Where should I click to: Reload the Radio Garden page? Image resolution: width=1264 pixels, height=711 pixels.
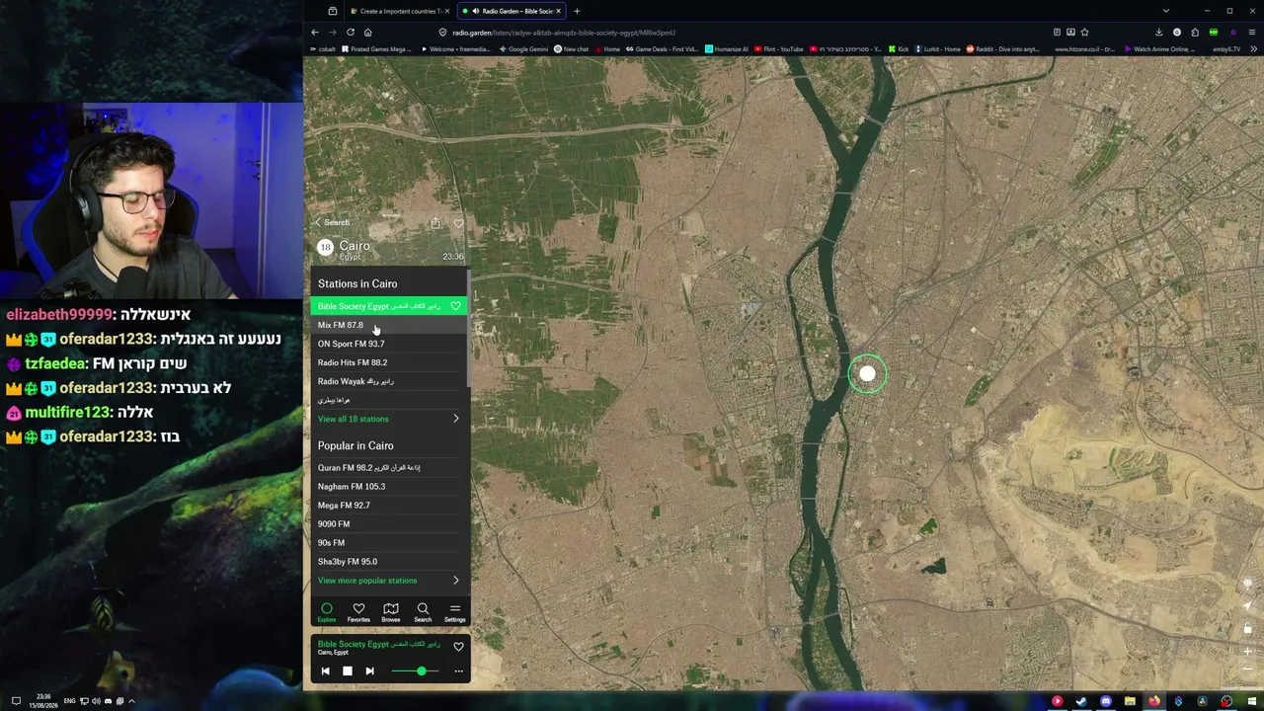(350, 32)
